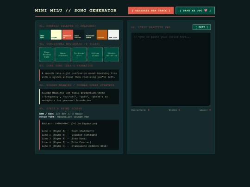
Task: Click Line 2 (Rhyme B) Counter contrast
Action: 69,135
